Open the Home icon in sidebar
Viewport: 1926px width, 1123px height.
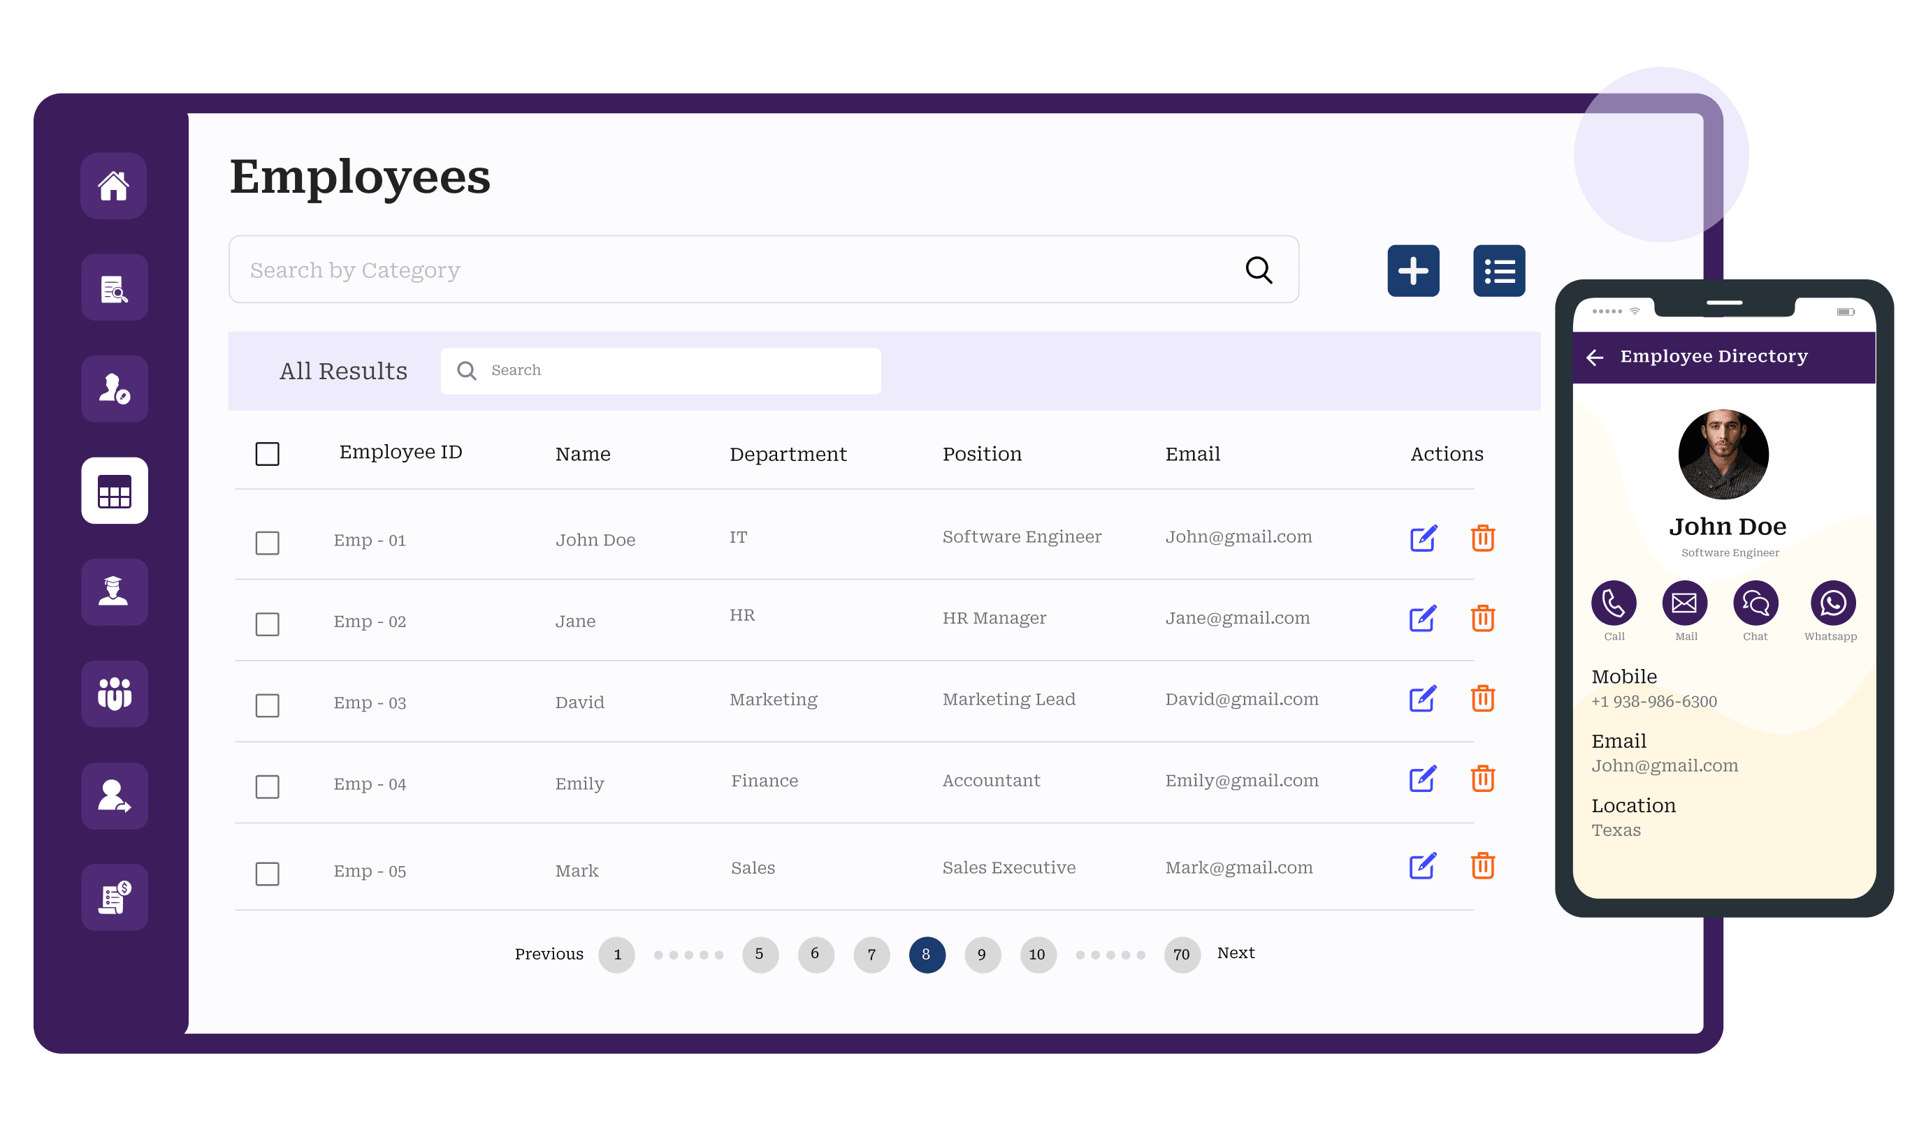[114, 186]
